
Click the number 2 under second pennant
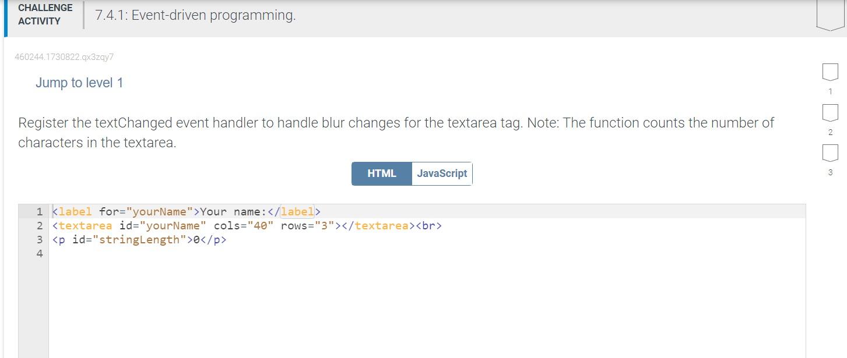829,132
